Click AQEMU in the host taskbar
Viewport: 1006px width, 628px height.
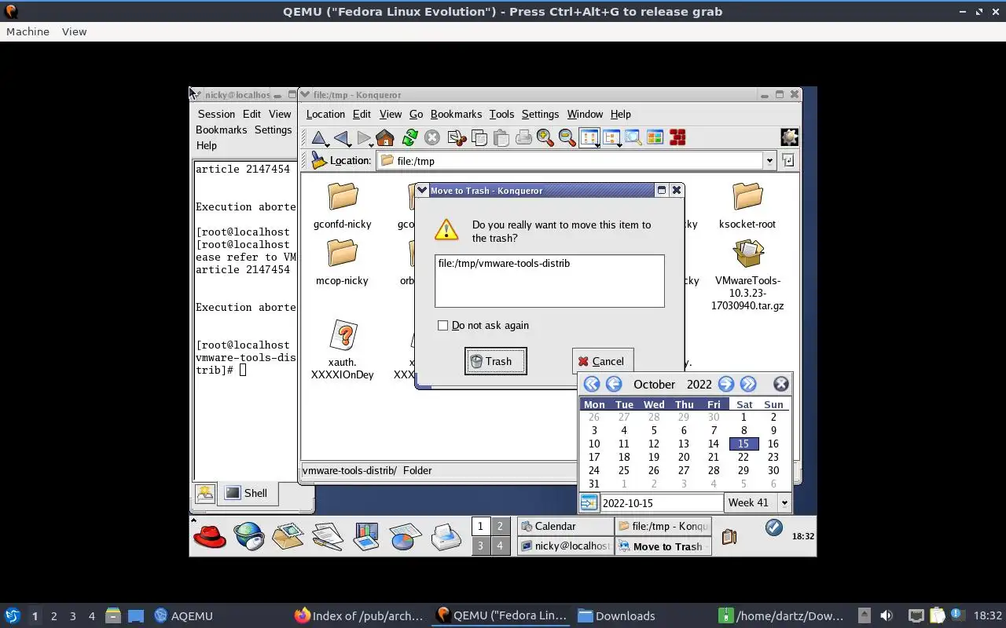tap(183, 615)
